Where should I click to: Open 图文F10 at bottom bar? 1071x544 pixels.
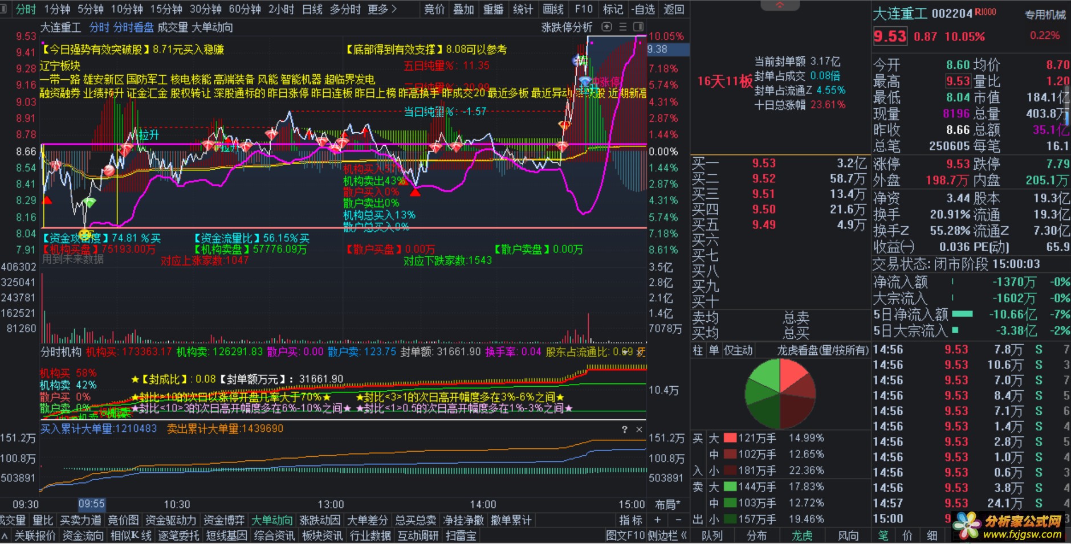[x=625, y=535]
